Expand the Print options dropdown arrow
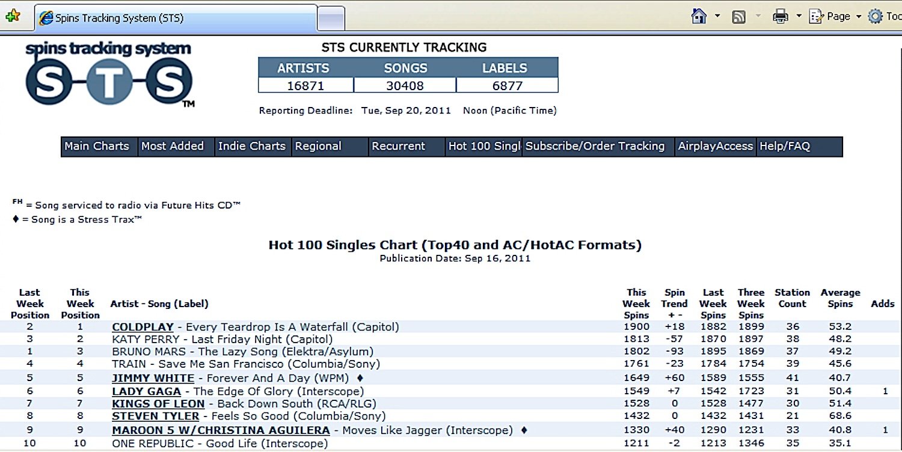902x452 pixels. click(x=799, y=16)
